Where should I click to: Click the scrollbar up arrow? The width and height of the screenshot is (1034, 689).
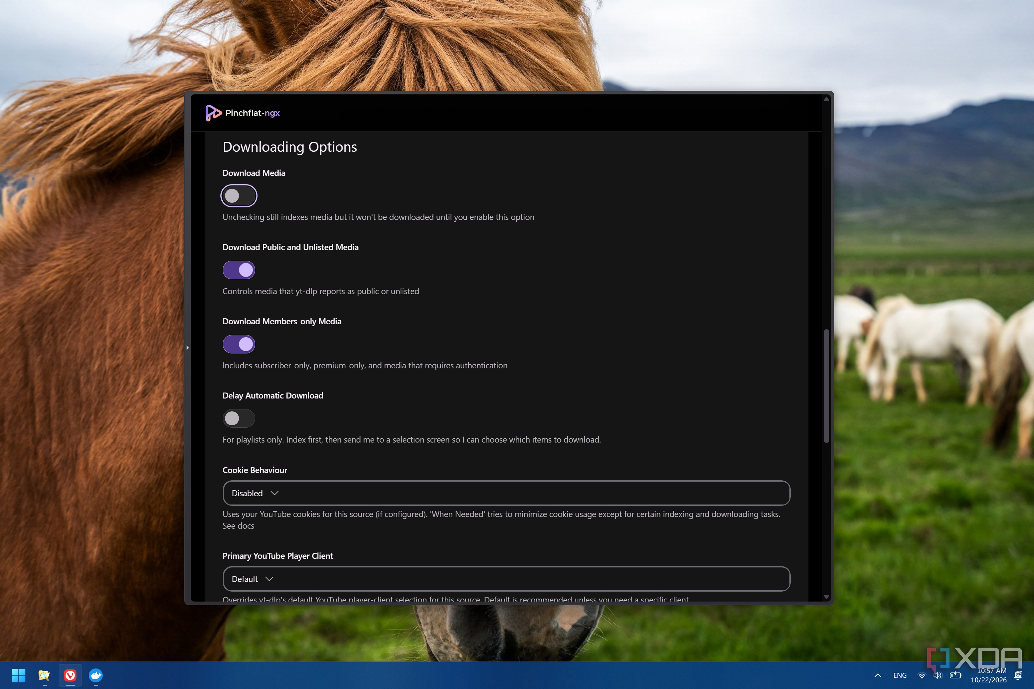tap(826, 99)
